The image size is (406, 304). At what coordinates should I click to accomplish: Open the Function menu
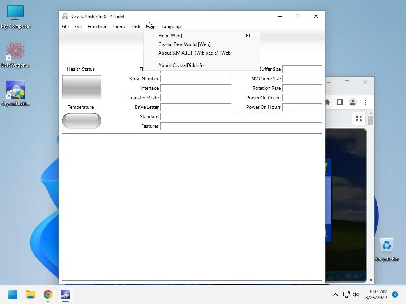97,27
